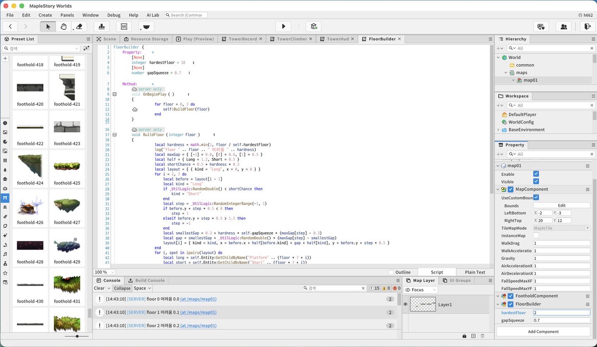Image resolution: width=597 pixels, height=347 pixels.
Task: Select the ladder preset category
Action: click(5, 207)
